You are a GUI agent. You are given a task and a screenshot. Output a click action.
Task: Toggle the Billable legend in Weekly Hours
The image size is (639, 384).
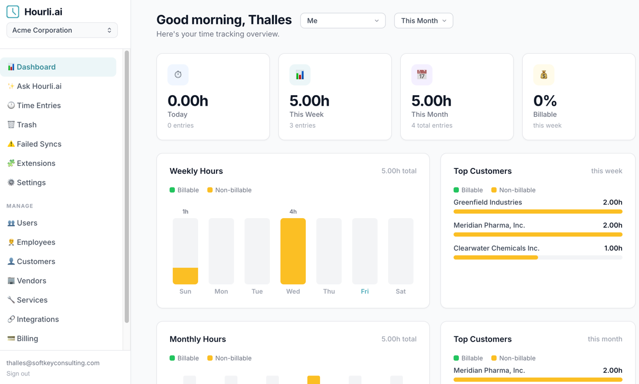coord(184,190)
